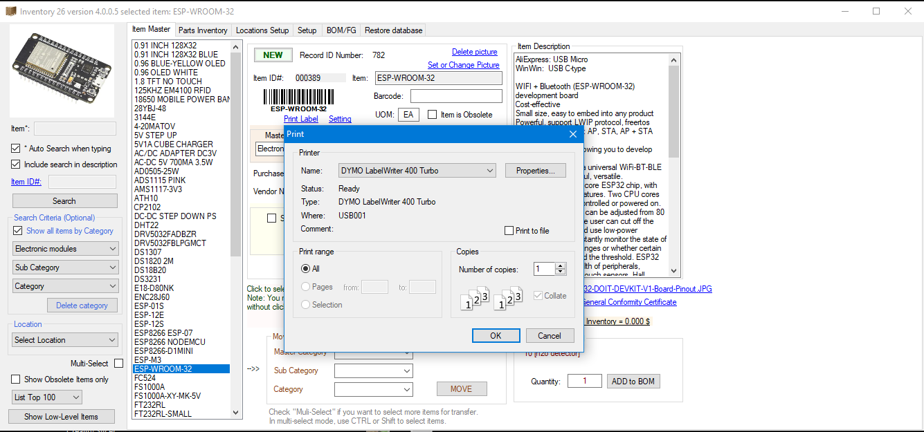Open the left-panel Sub Category search dropdown
Screen dimensions: 924x432
coord(66,267)
